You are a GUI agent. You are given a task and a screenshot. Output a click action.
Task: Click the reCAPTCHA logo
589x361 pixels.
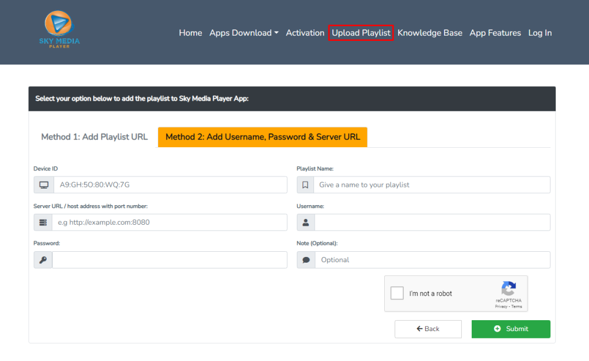tap(508, 289)
